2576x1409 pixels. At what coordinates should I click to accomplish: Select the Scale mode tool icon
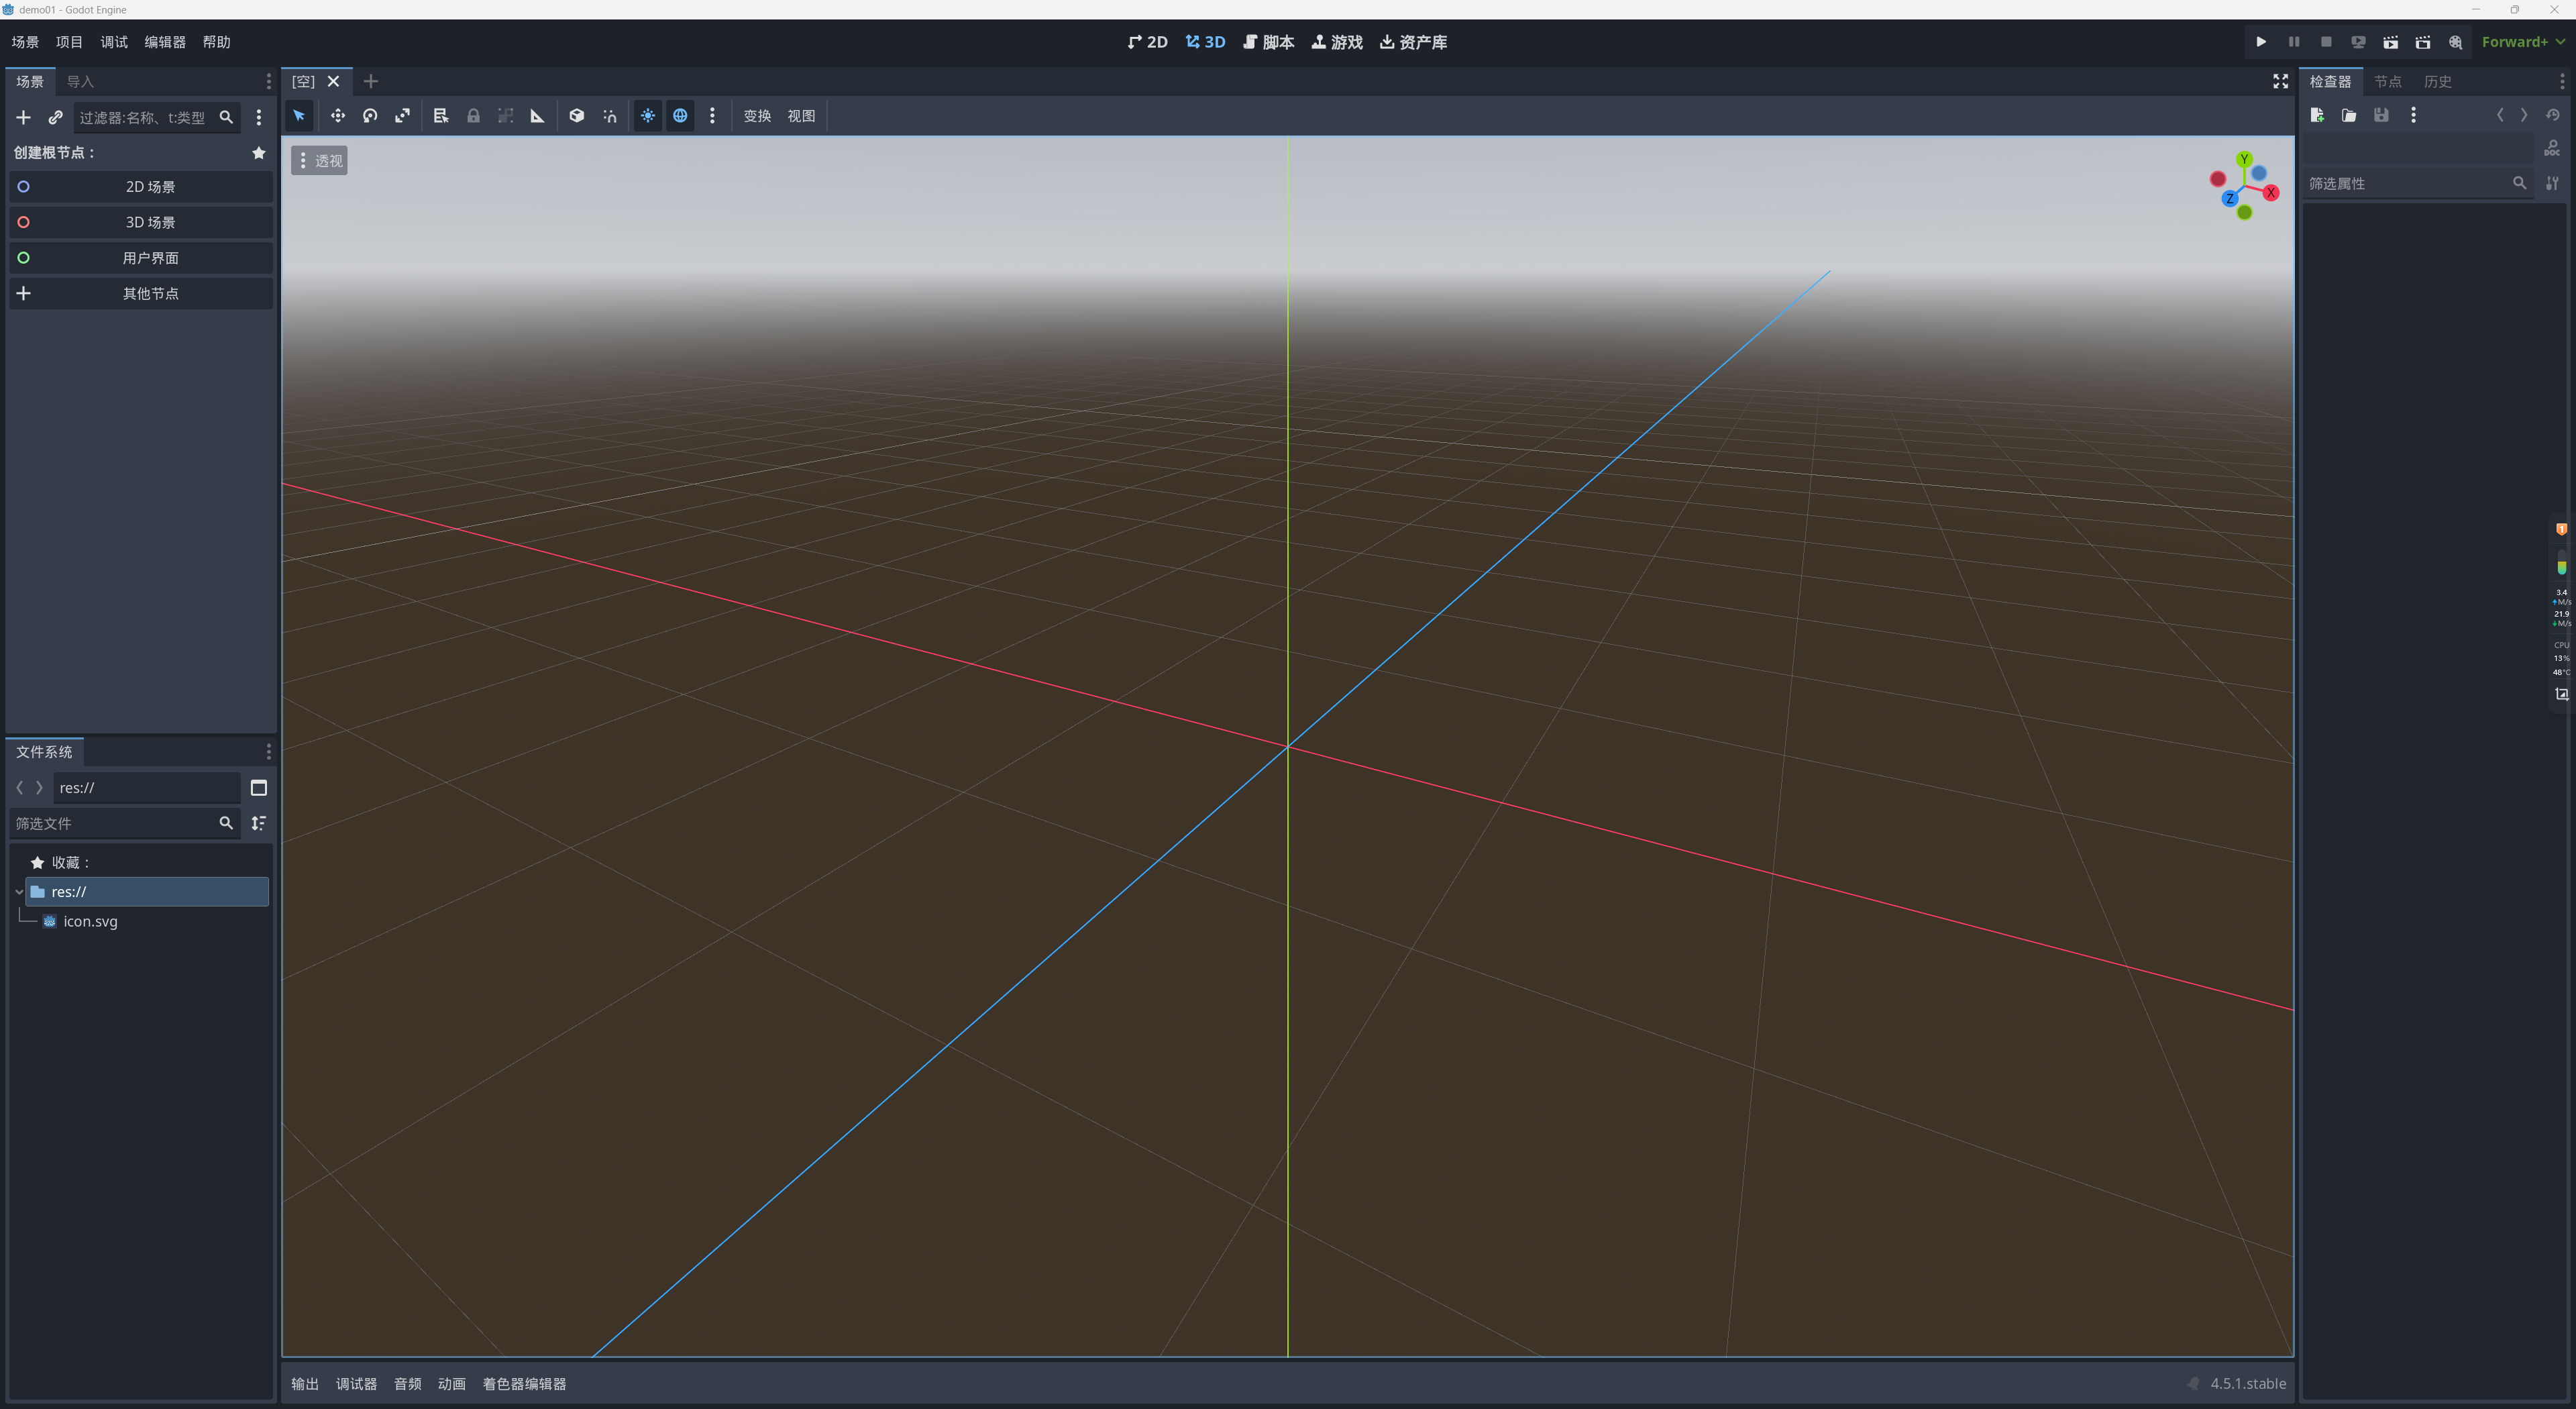(402, 116)
